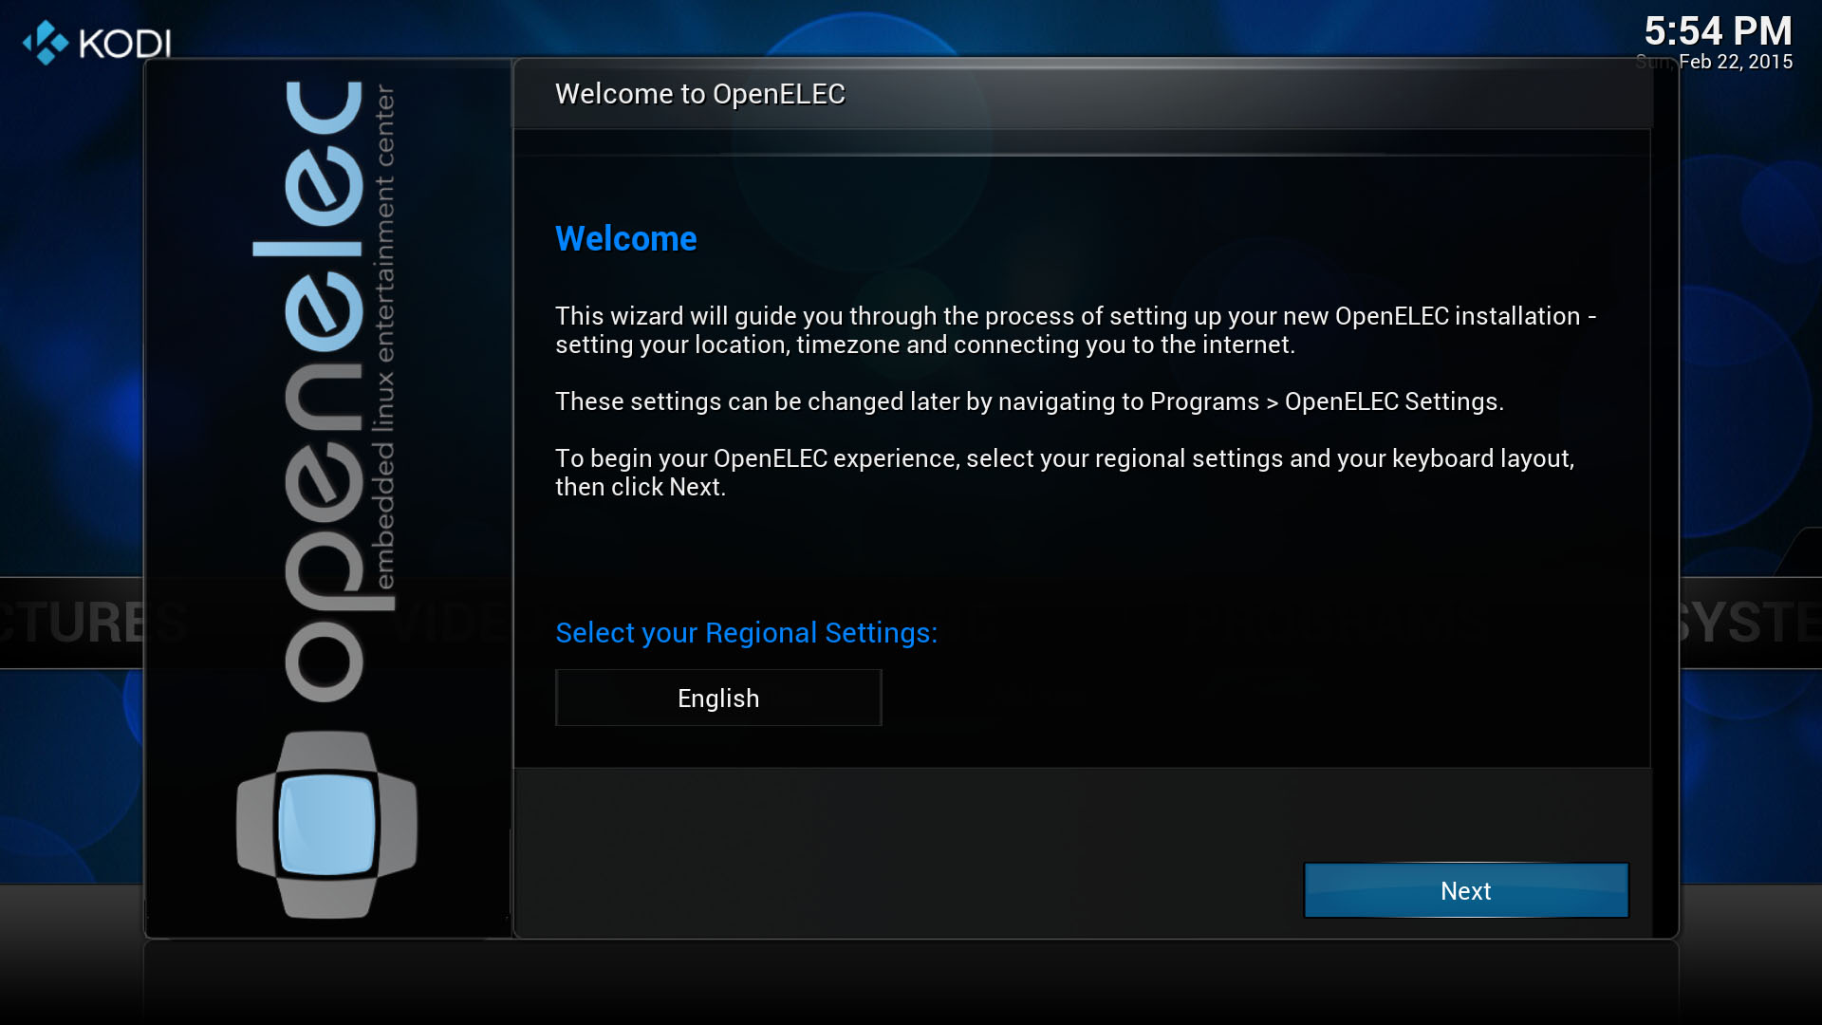Click 'Select your Regional Settings' label
Image resolution: width=1822 pixels, height=1025 pixels.
pyautogui.click(x=746, y=633)
